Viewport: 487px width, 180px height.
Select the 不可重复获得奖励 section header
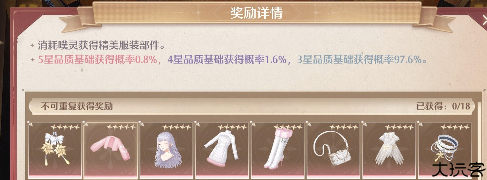coord(77,106)
